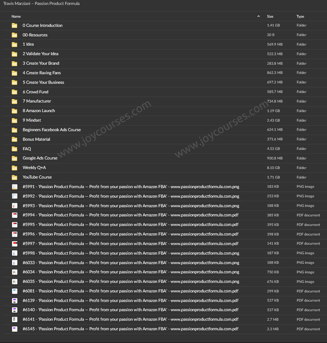
Task: Select the 3 Create Your Brand folder name
Action: [x=41, y=63]
